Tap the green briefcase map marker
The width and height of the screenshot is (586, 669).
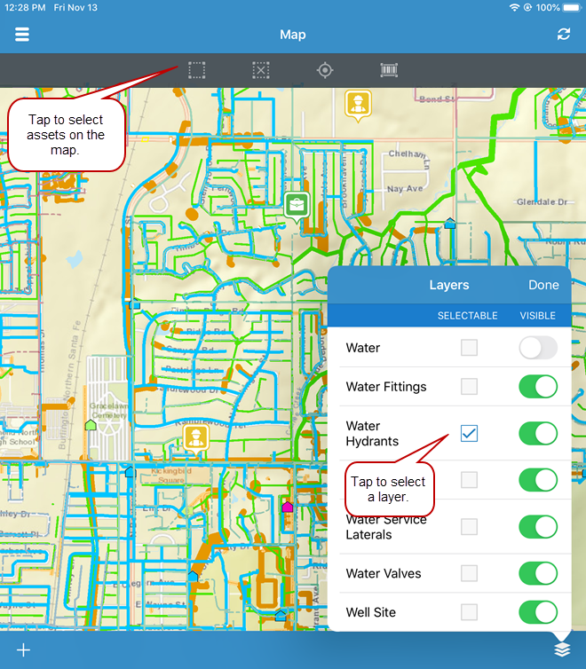pos(297,205)
